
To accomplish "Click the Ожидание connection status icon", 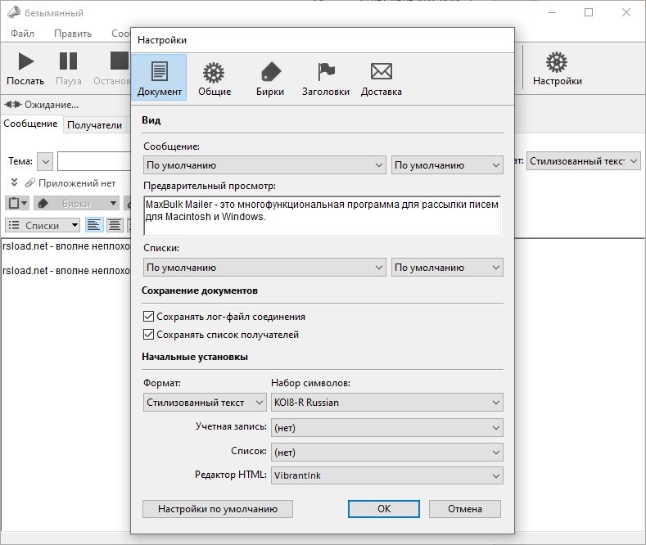I will pyautogui.click(x=13, y=105).
